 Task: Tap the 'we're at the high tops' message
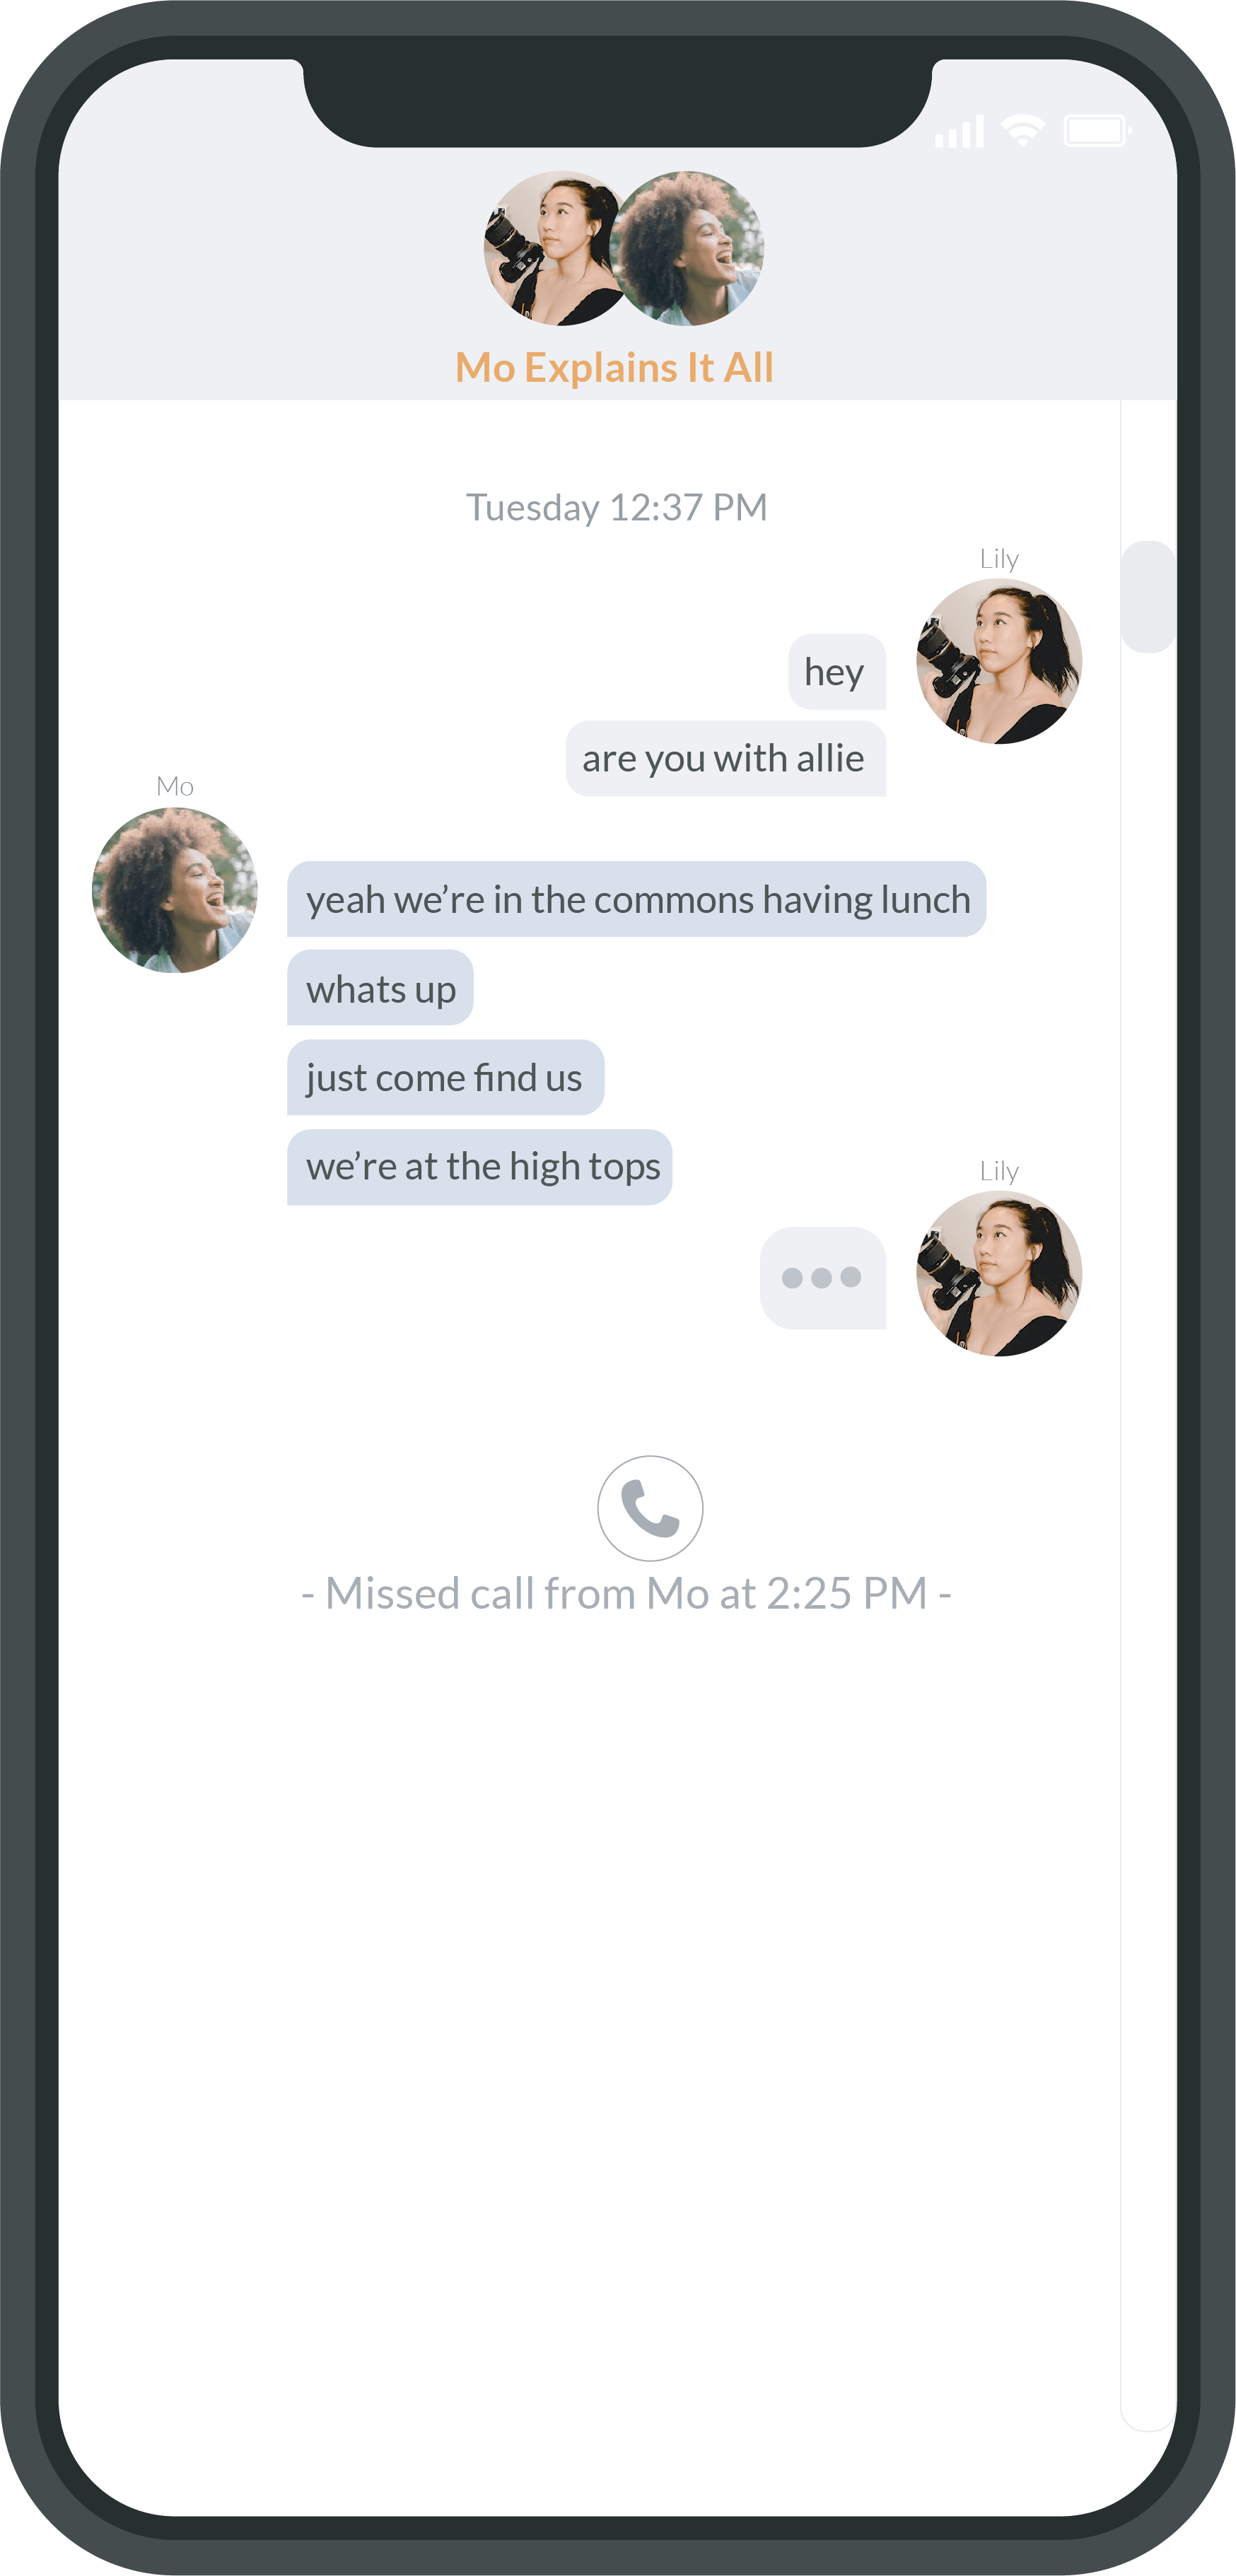tap(480, 1166)
